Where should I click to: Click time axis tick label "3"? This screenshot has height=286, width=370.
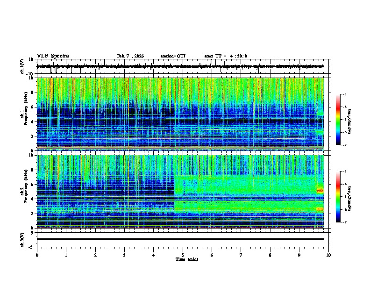124,255
